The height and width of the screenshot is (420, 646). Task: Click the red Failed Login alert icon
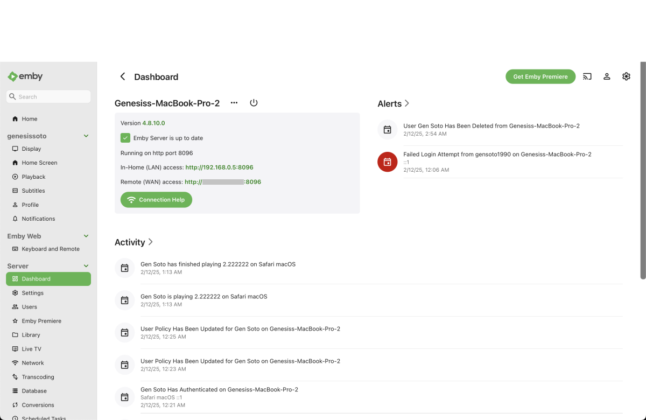pos(387,162)
